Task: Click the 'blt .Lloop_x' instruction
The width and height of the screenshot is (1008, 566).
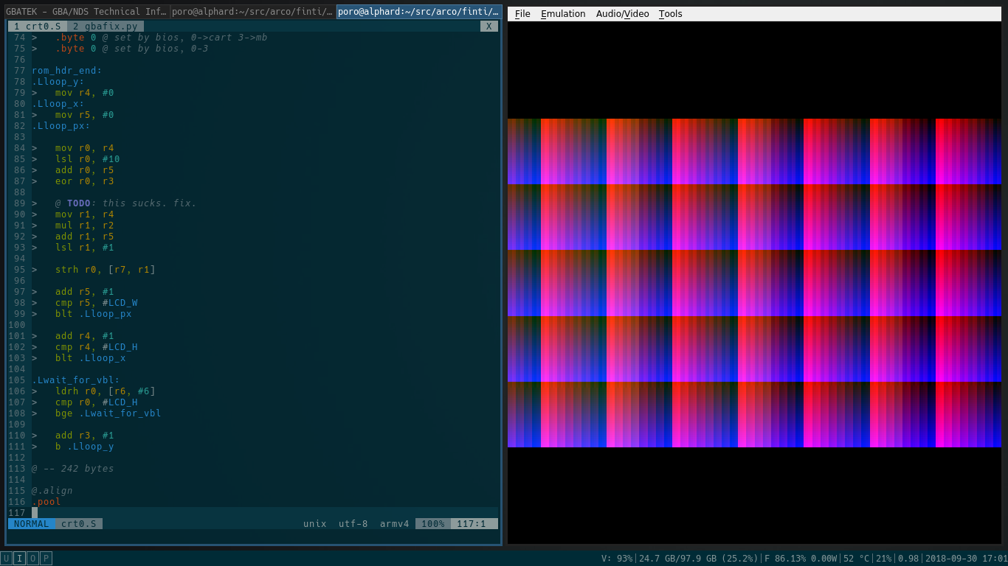Action: coord(91,357)
